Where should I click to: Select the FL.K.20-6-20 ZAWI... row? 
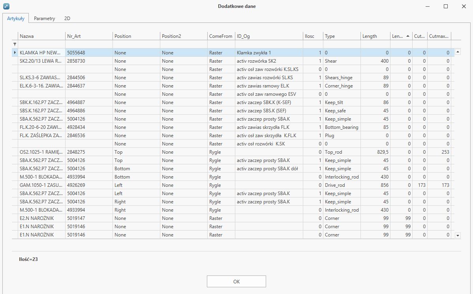click(233, 127)
